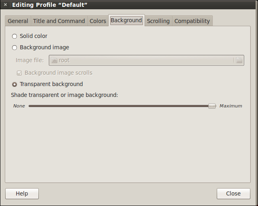Close the dialog with the title bar X
258x206 pixels.
coord(5,4)
